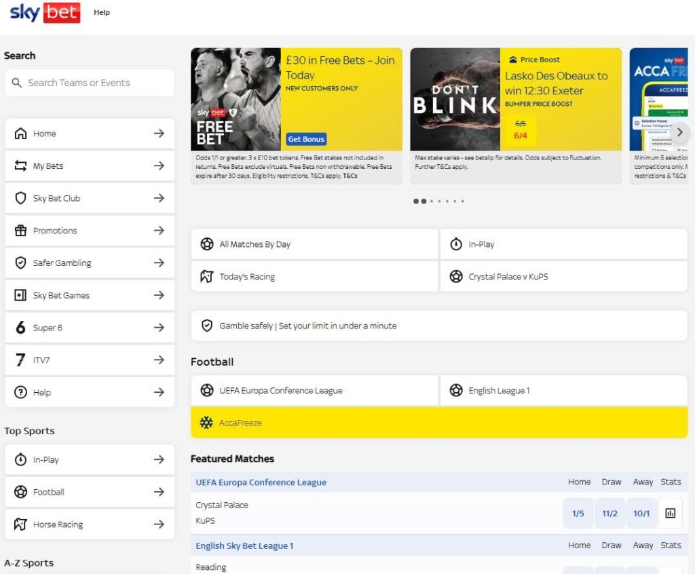Click the stats chart icon for Crystal Palace match
Image resolution: width=695 pixels, height=574 pixels.
point(670,513)
